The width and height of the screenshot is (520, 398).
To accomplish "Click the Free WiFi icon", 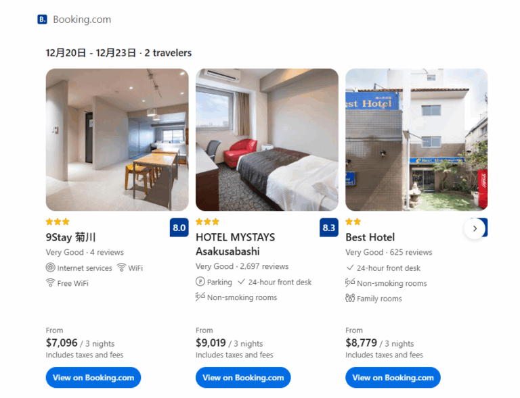I will pyautogui.click(x=50, y=283).
